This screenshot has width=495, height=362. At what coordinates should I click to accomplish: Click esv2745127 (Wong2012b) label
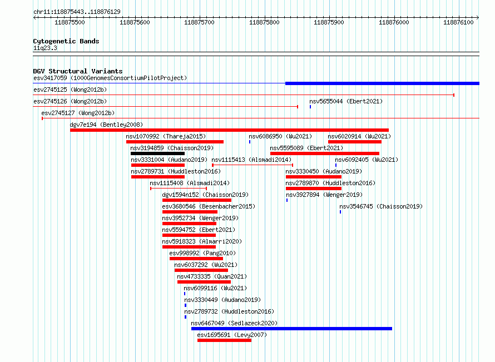coord(78,113)
